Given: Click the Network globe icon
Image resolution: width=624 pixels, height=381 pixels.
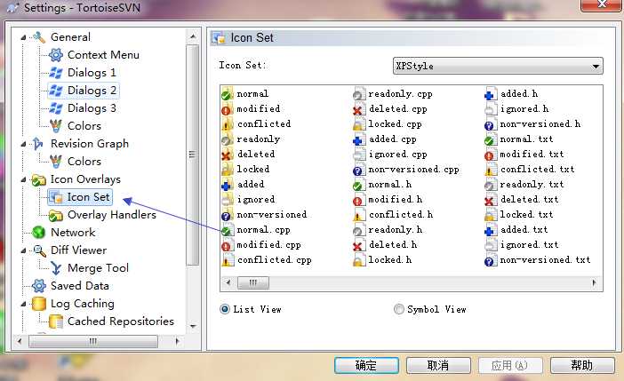Looking at the screenshot, I should pos(38,233).
